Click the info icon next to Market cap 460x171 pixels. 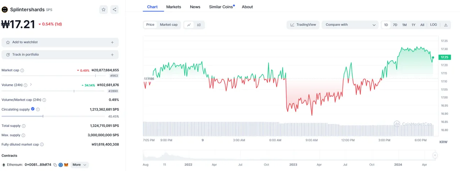(22, 71)
